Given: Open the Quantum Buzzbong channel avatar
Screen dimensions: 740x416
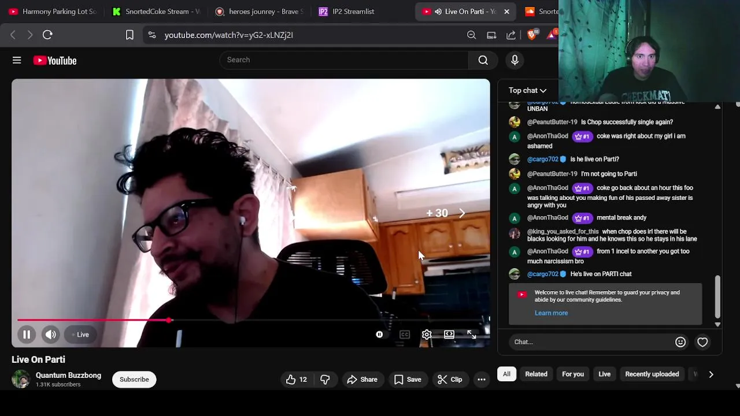Looking at the screenshot, I should pyautogui.click(x=21, y=379).
